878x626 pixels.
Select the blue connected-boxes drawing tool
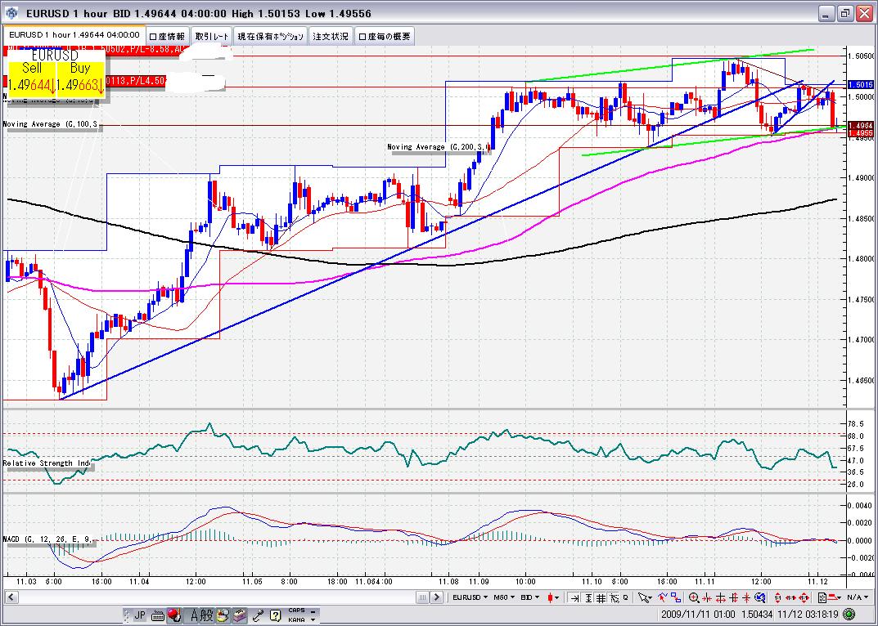click(x=676, y=597)
